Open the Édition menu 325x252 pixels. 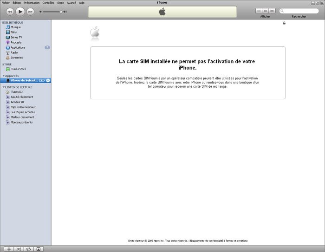click(17, 3)
